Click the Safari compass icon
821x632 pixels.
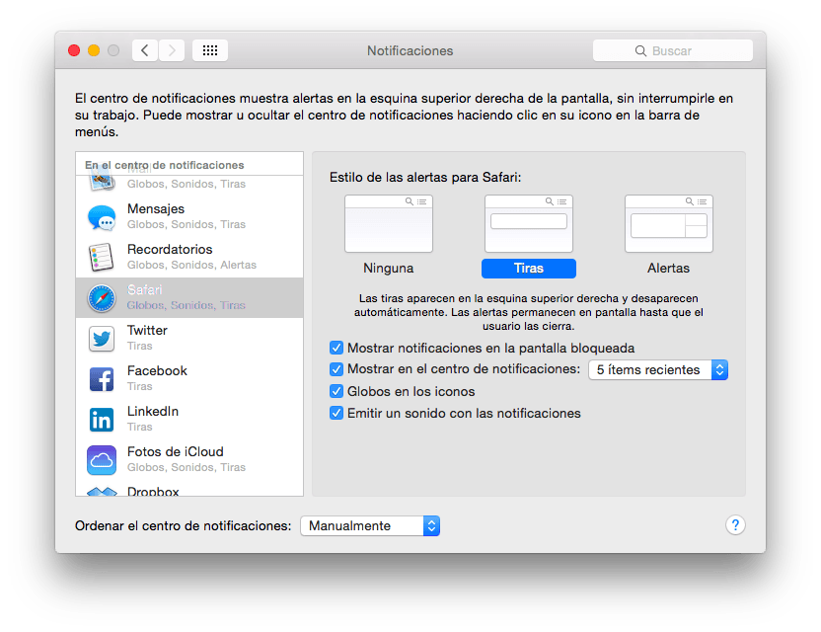click(102, 298)
